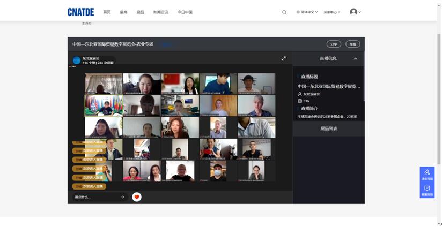Open the user avatar account menu
Image resolution: width=442 pixels, height=227 pixels.
pos(355,12)
